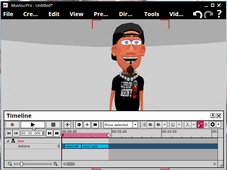Step back one frame
227x170 pixels.
coord(16,133)
